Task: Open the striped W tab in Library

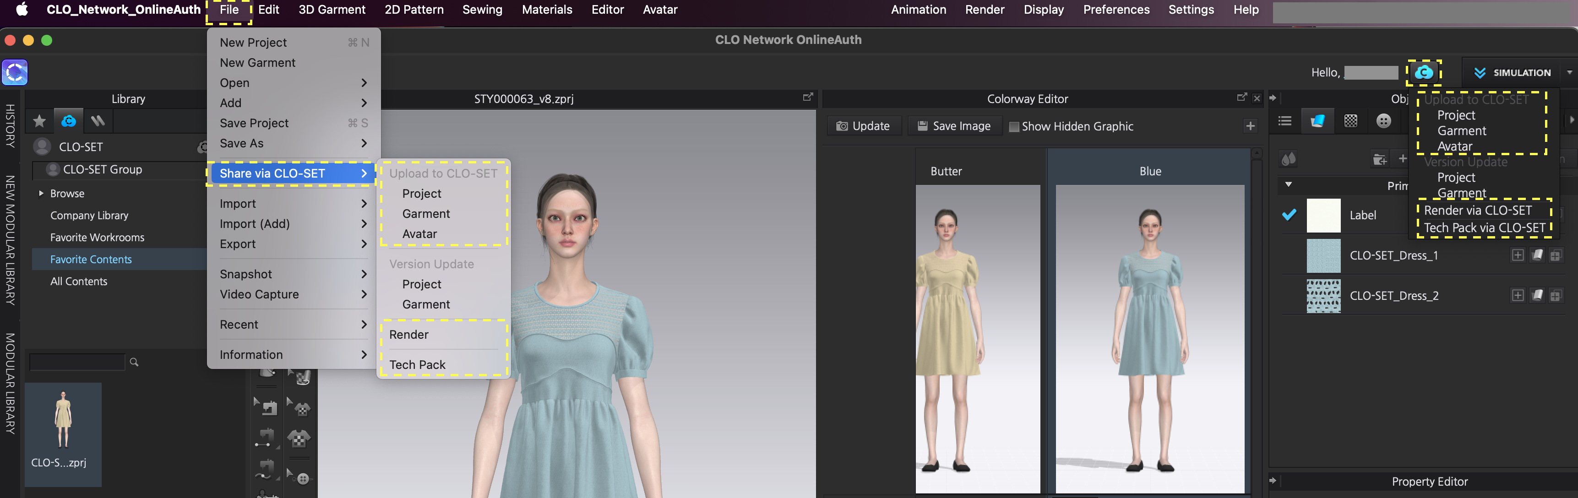Action: coord(98,121)
